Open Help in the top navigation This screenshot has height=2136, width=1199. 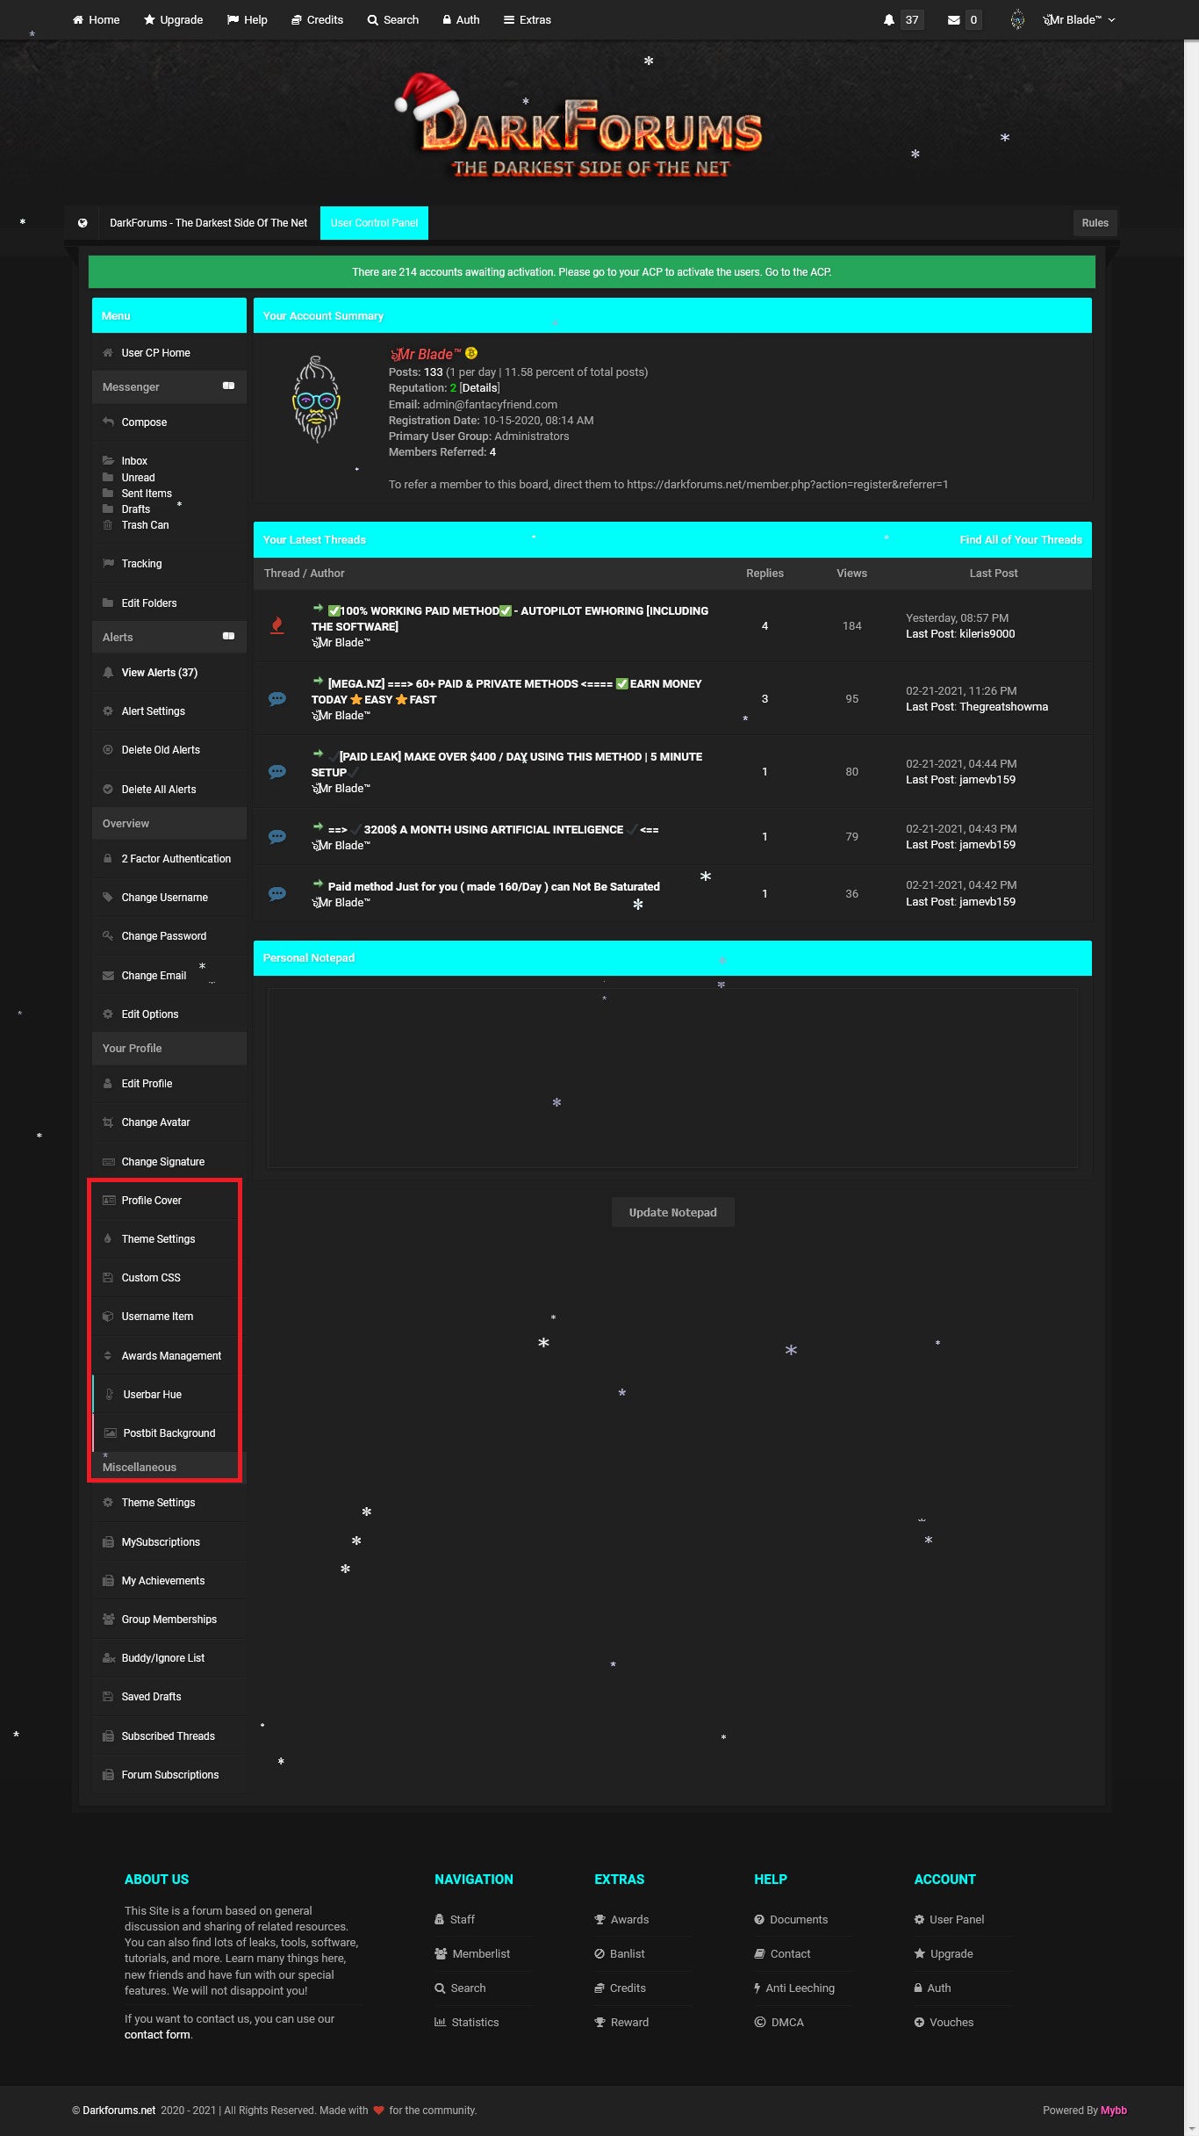pyautogui.click(x=248, y=19)
